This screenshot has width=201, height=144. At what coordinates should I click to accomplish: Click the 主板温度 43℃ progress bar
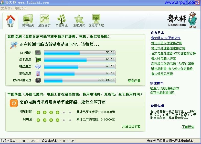click(x=80, y=74)
